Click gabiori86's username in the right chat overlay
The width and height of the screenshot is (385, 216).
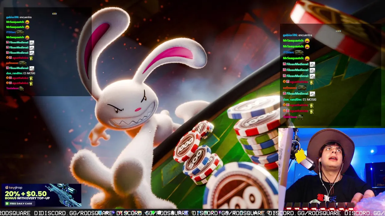point(290,35)
